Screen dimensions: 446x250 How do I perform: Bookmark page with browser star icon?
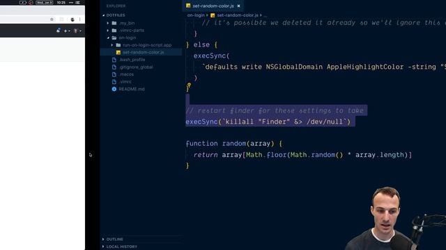52,19
